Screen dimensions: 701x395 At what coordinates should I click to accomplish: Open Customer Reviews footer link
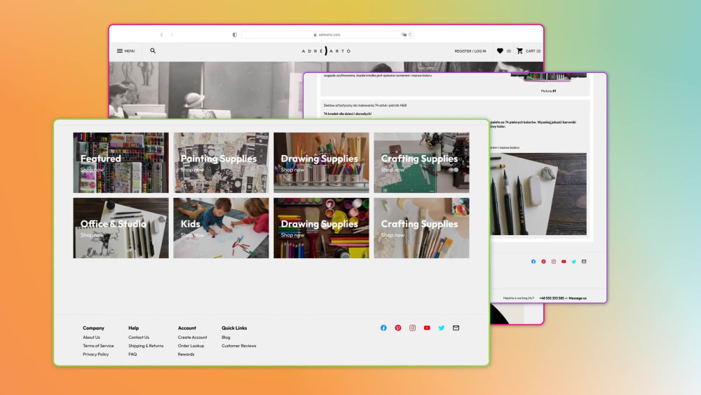pos(239,346)
